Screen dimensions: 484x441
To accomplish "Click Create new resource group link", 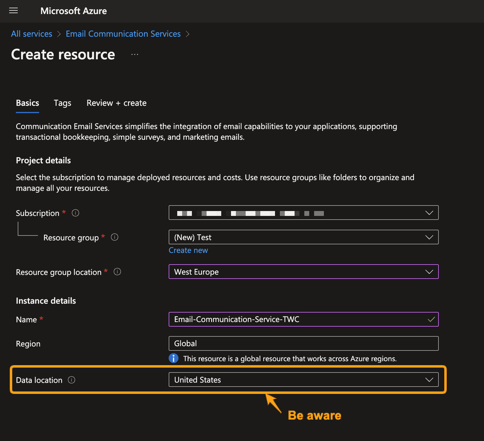I will tap(188, 250).
